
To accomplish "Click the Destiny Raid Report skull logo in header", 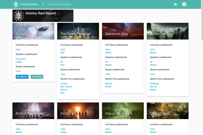I will coord(16,4).
